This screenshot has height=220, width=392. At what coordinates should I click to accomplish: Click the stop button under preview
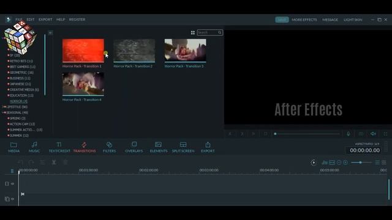pos(265,134)
